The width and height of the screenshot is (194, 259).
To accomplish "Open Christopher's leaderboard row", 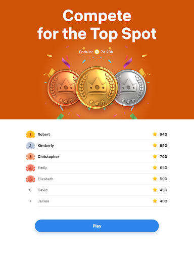I will pos(96,157).
